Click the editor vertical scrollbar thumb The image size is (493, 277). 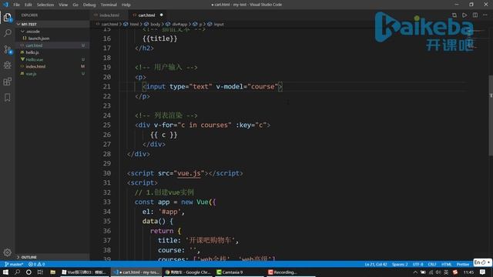[x=491, y=115]
